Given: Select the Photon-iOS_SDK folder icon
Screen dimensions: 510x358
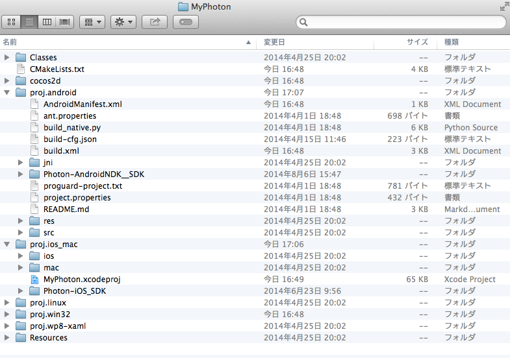Looking at the screenshot, I should click(34, 291).
